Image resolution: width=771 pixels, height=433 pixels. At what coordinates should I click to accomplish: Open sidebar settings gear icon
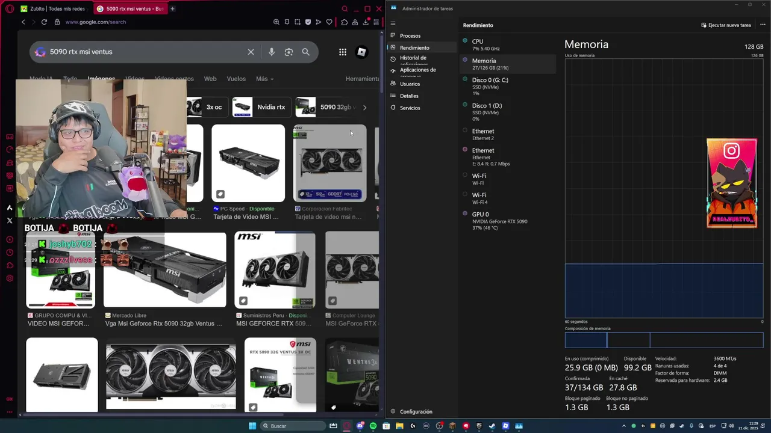[x=10, y=278]
